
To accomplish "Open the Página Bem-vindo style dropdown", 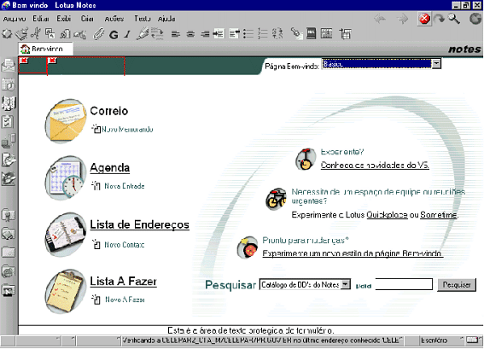I will click(x=436, y=64).
